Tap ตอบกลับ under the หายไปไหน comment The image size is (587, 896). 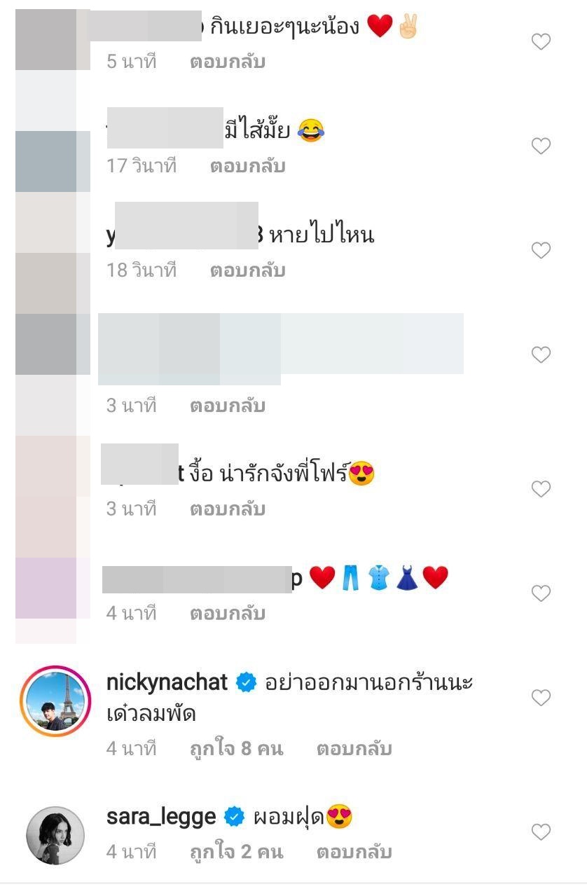coord(247,270)
